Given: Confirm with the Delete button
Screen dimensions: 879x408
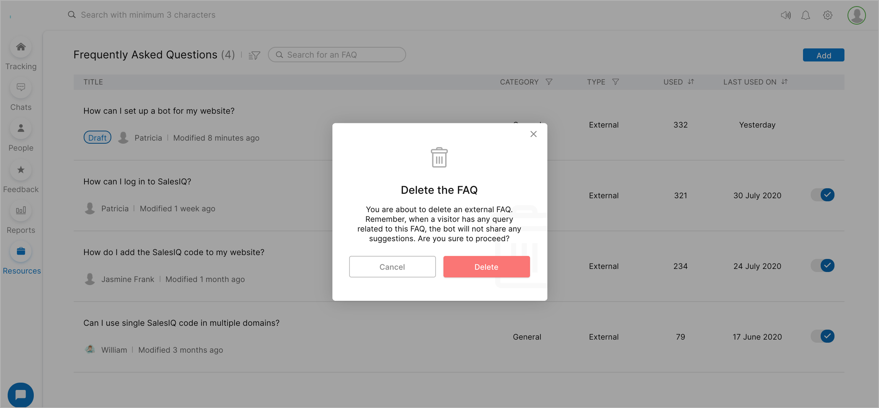Looking at the screenshot, I should [486, 267].
